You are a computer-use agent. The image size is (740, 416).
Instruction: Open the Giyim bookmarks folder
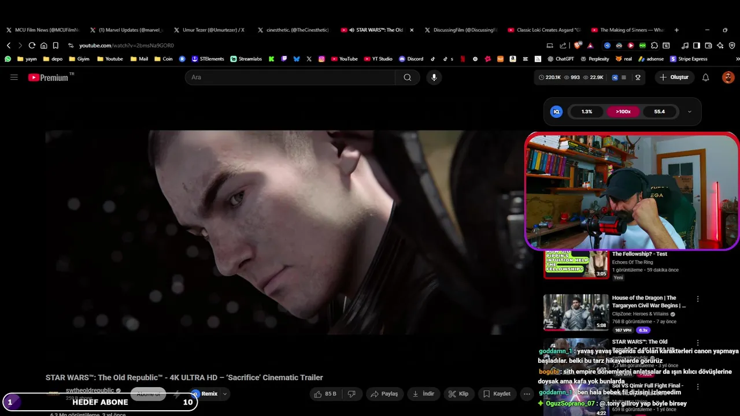coord(79,58)
